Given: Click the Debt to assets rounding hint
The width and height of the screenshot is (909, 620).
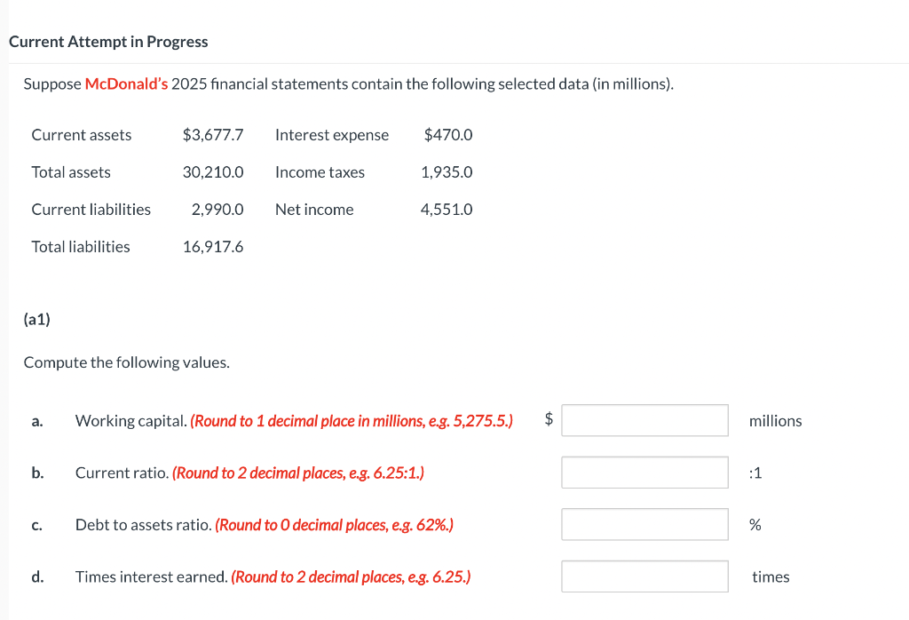Looking at the screenshot, I should [334, 525].
